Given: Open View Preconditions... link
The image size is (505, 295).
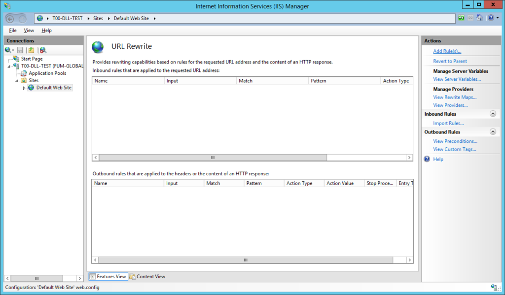Looking at the screenshot, I should pyautogui.click(x=455, y=141).
